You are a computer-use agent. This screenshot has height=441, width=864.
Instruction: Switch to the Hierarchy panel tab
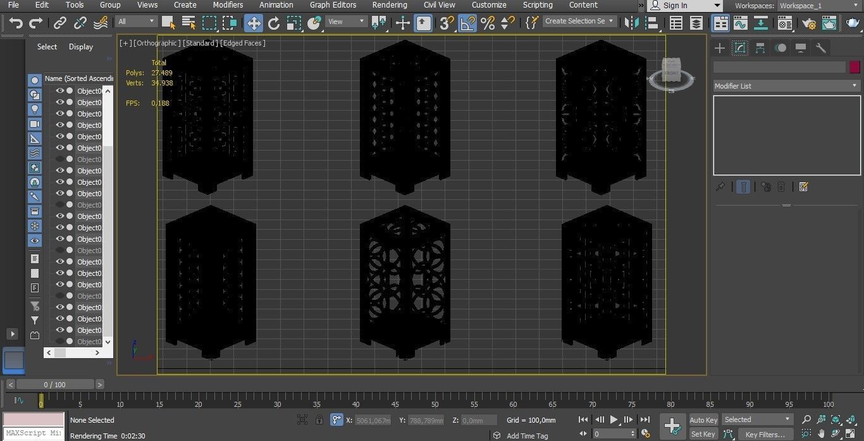[760, 48]
